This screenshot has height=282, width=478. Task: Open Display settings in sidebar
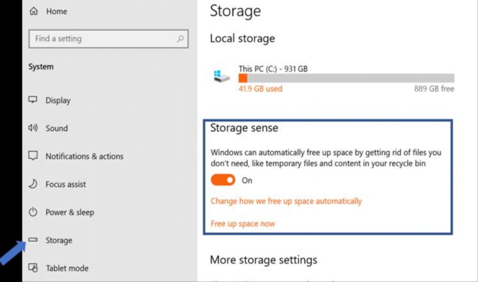(58, 100)
